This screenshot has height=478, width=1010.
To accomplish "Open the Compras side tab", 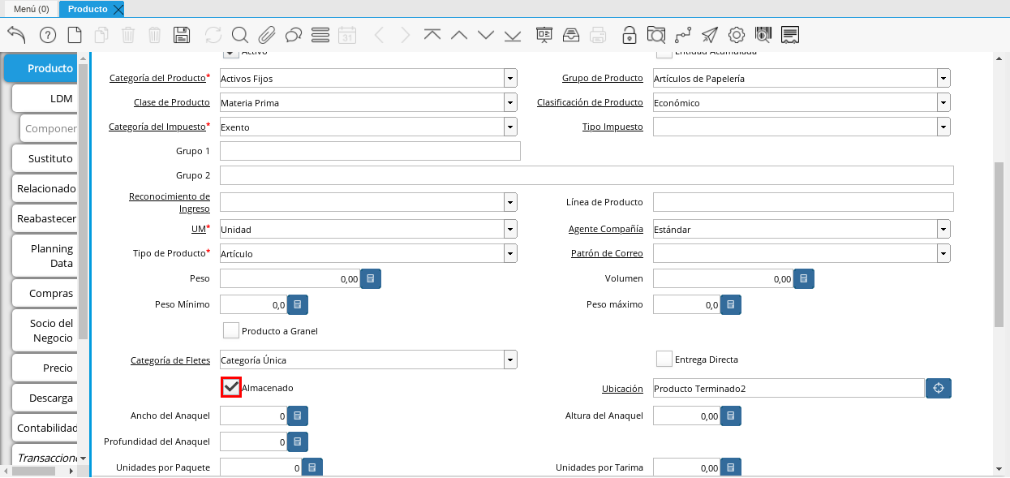I will pos(50,293).
